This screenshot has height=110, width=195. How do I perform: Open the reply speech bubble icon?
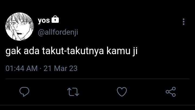(x=24, y=92)
